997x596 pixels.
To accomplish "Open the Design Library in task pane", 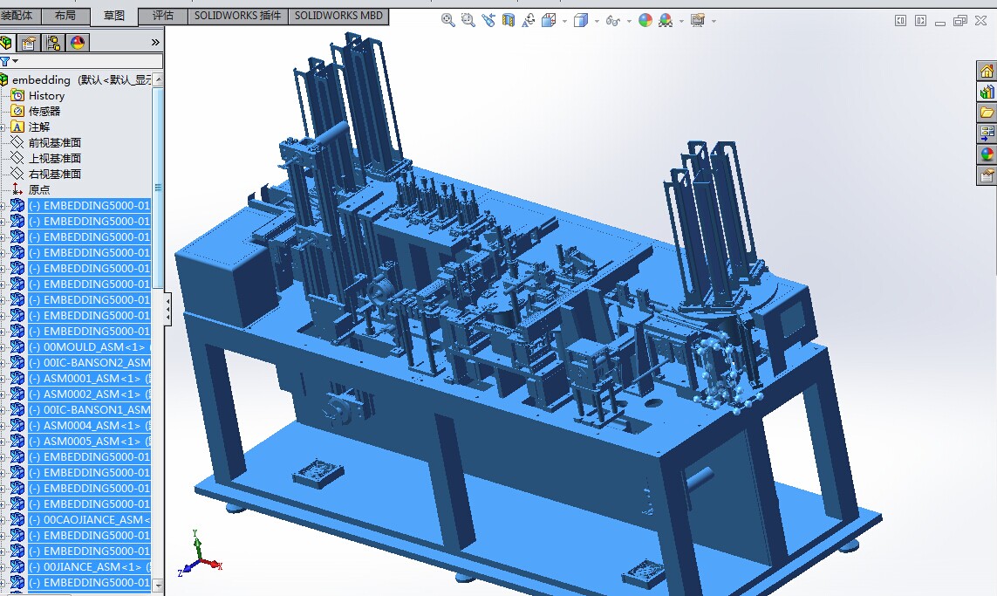I will point(987,92).
